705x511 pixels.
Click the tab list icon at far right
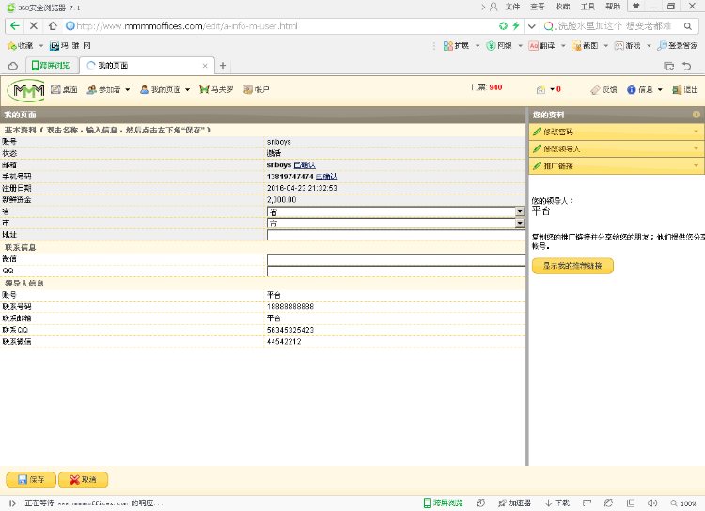click(x=669, y=66)
